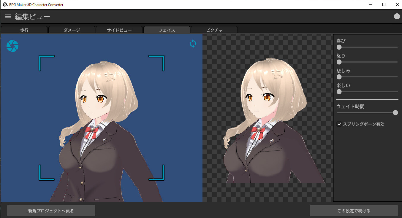
Task: Disable the スプリングボーン有効 checkbox
Action: point(339,124)
